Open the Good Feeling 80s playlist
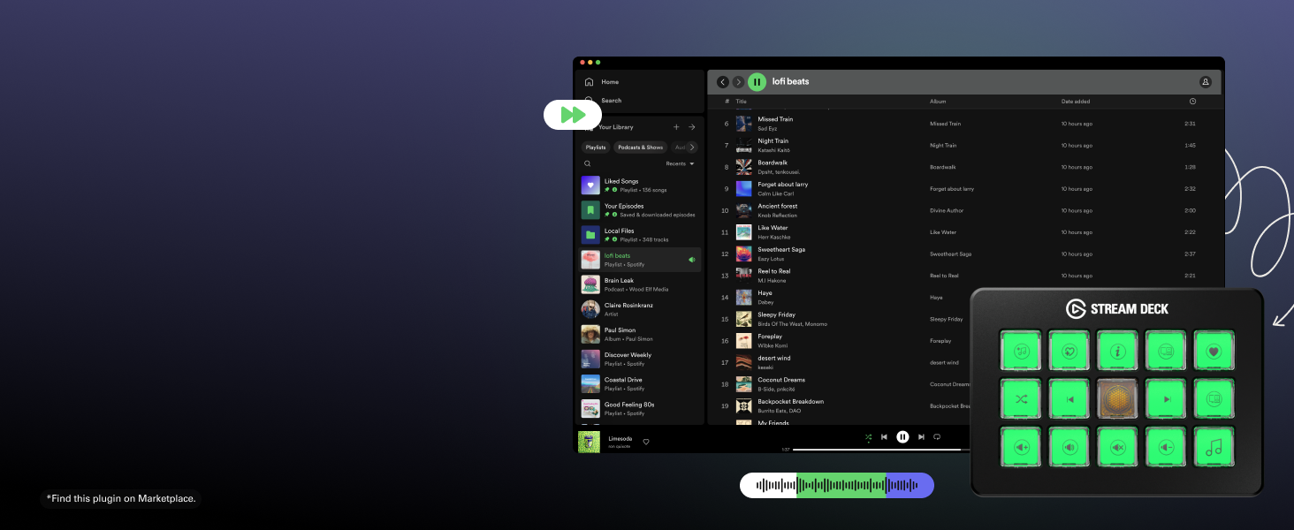 point(641,408)
